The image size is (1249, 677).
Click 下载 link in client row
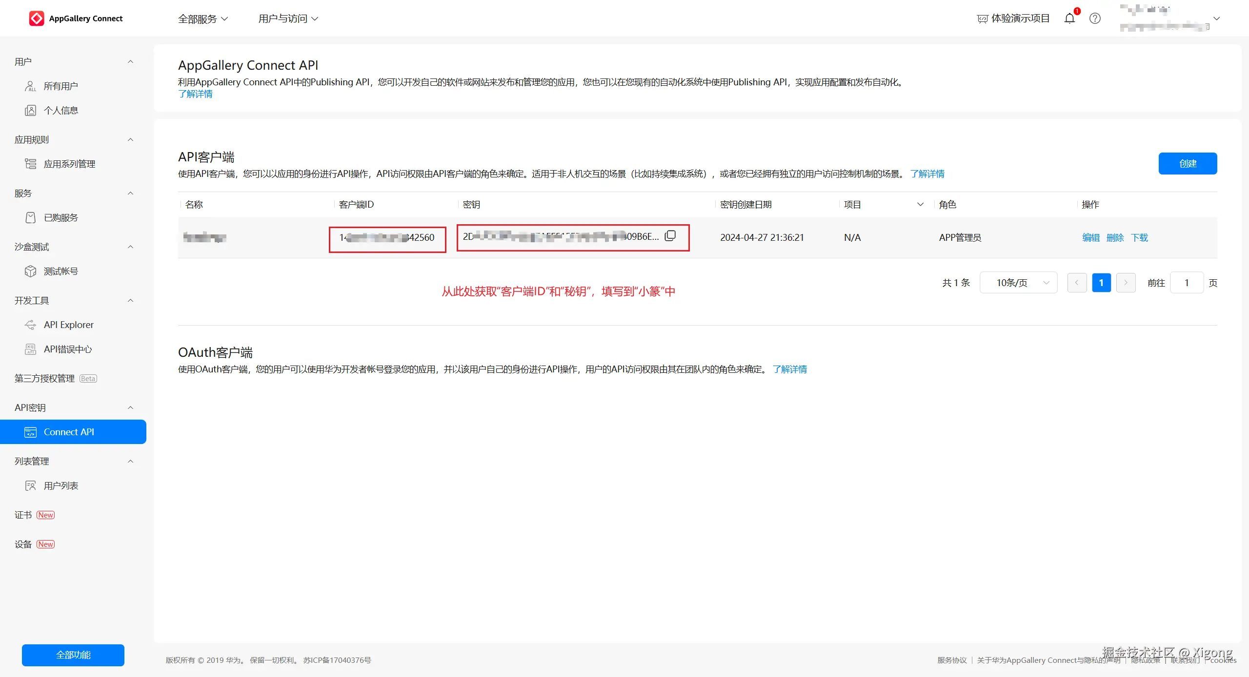[1140, 237]
